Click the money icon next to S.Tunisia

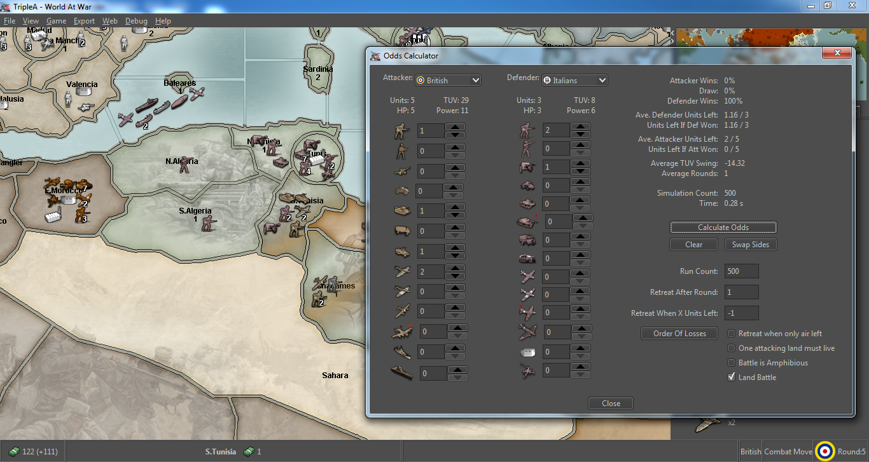click(249, 452)
